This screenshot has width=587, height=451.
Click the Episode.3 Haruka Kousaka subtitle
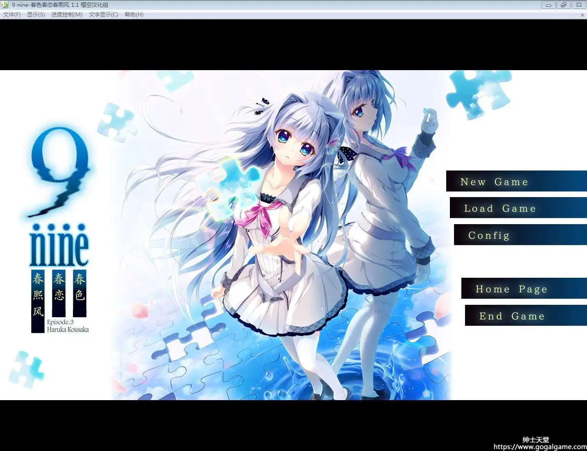click(67, 326)
